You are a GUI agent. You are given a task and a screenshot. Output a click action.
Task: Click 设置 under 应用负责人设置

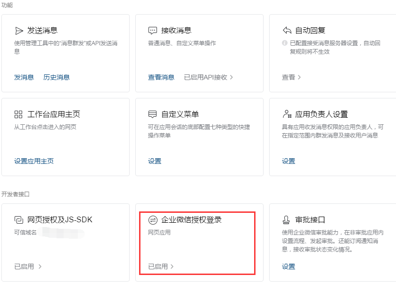[289, 161]
